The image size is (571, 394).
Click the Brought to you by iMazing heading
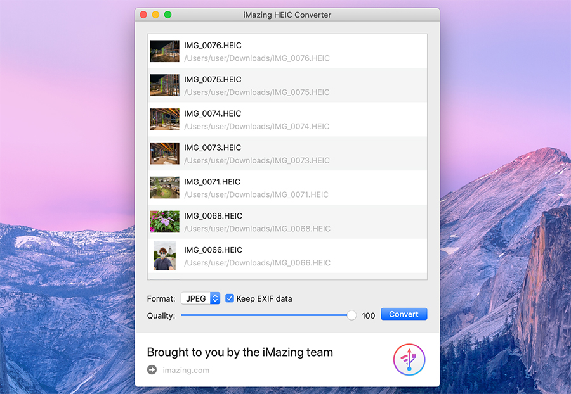pos(240,352)
